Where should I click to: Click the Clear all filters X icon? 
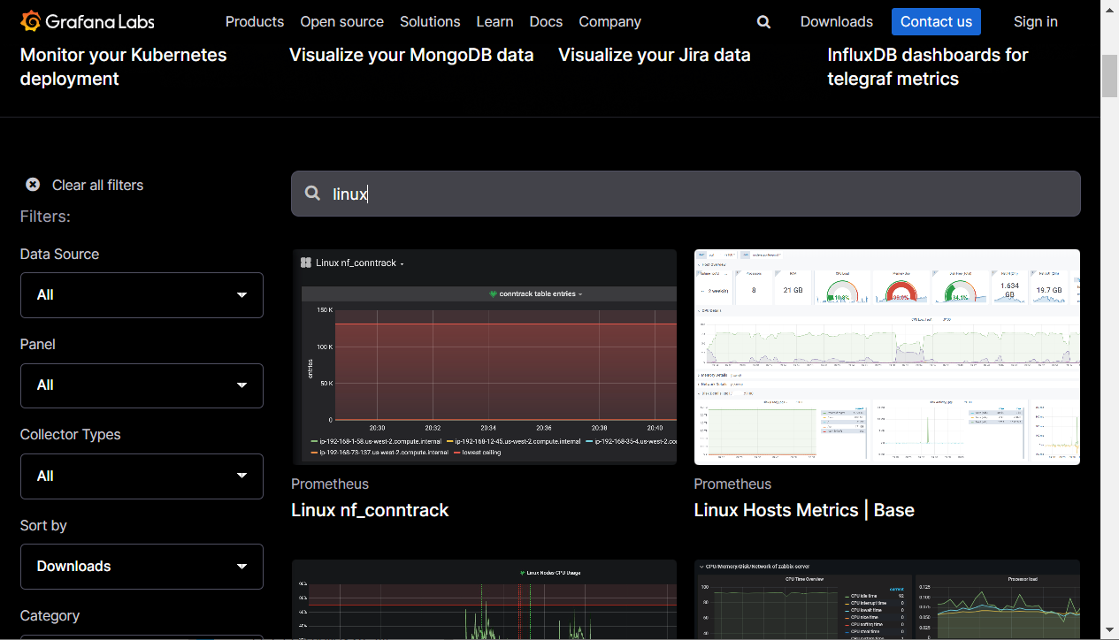click(33, 185)
